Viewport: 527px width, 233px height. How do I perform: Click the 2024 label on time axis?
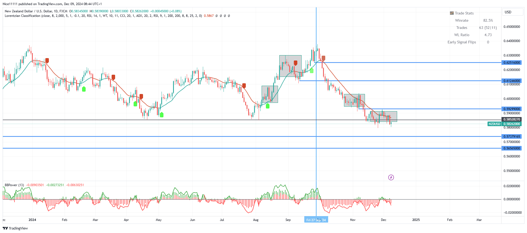click(32, 220)
